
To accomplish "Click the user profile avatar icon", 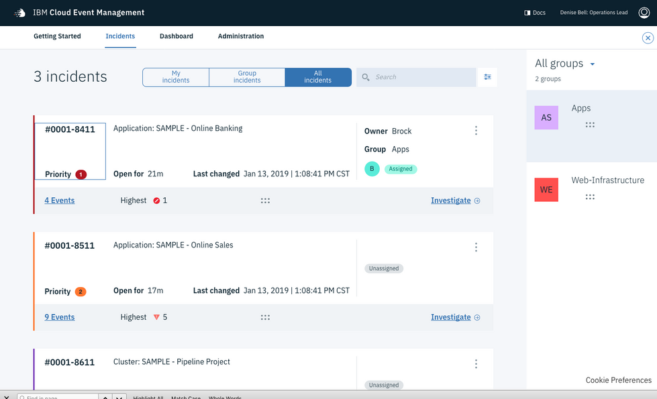I will (644, 13).
